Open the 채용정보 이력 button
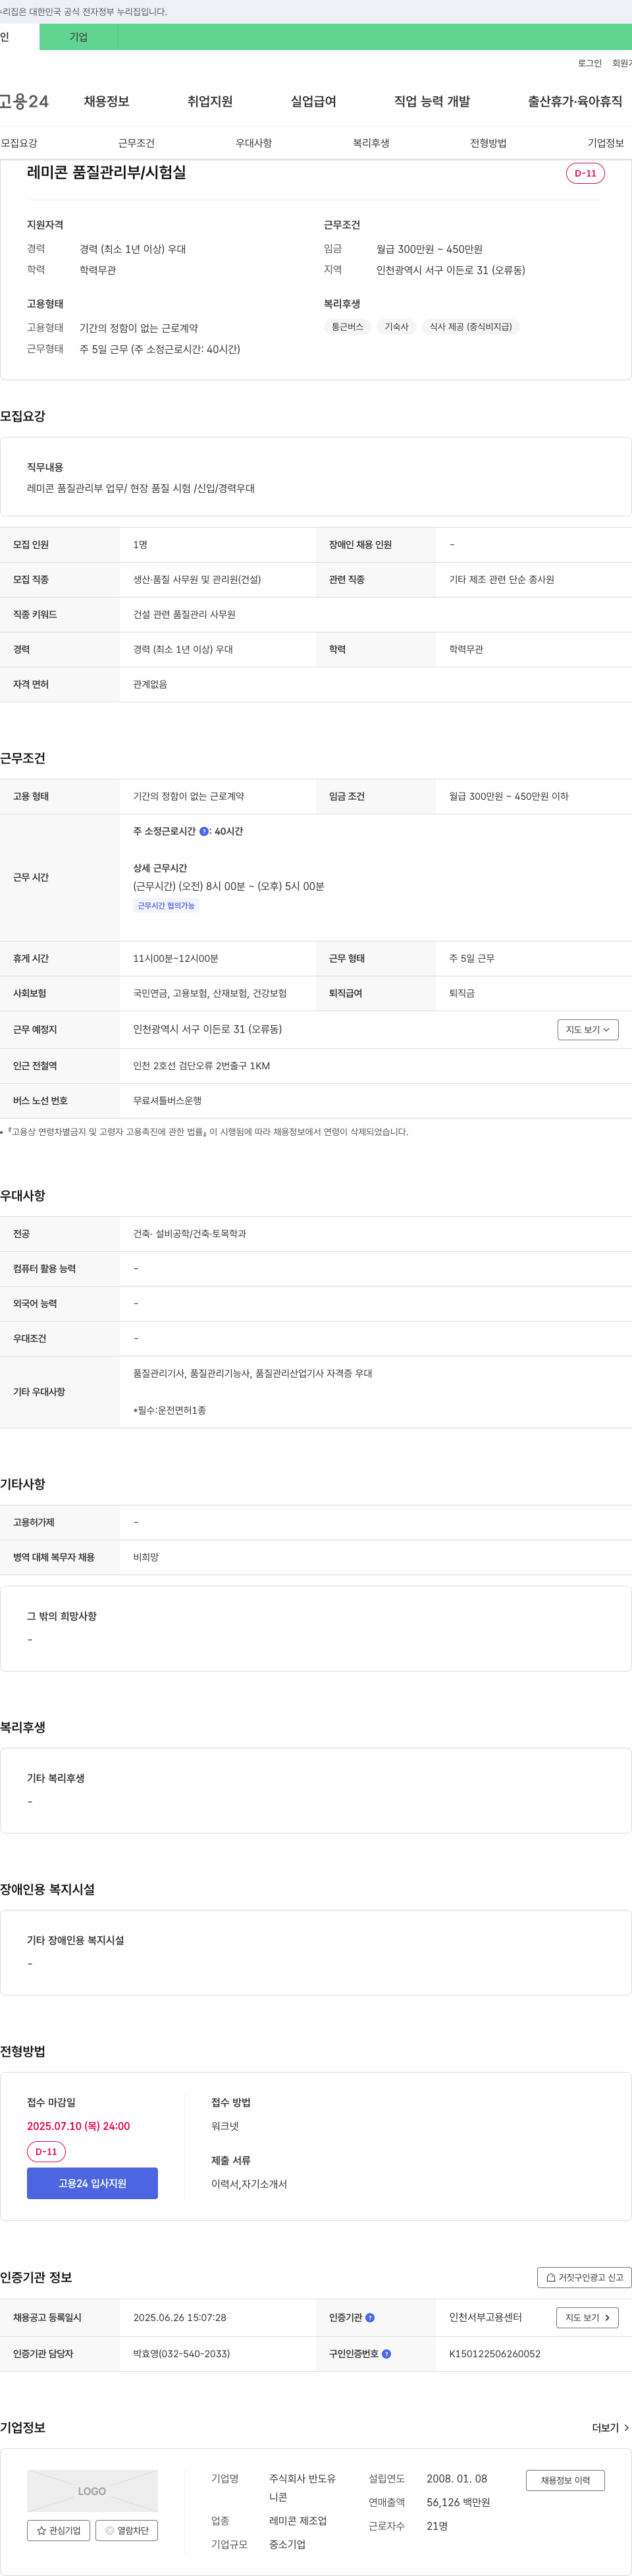Image resolution: width=632 pixels, height=2576 pixels. pos(566,2480)
